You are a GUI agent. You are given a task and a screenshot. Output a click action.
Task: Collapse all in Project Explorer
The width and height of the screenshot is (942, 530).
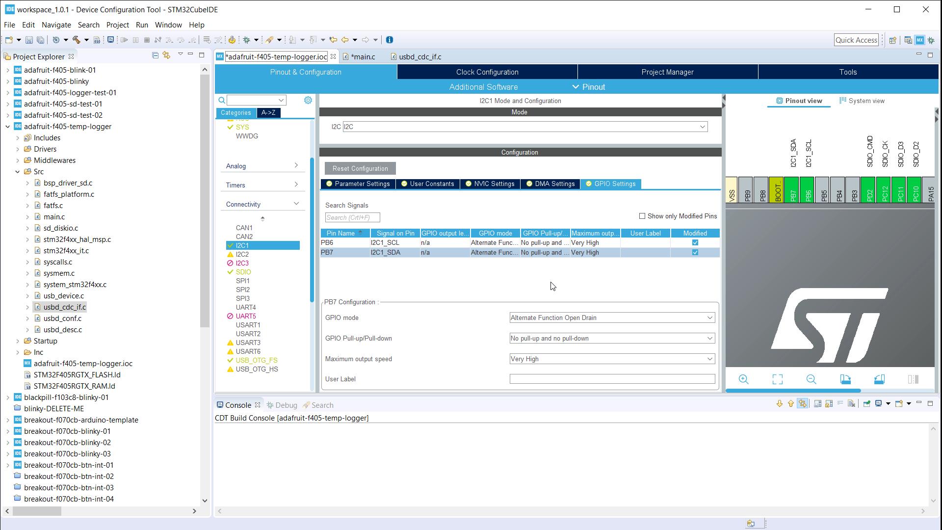coord(155,55)
